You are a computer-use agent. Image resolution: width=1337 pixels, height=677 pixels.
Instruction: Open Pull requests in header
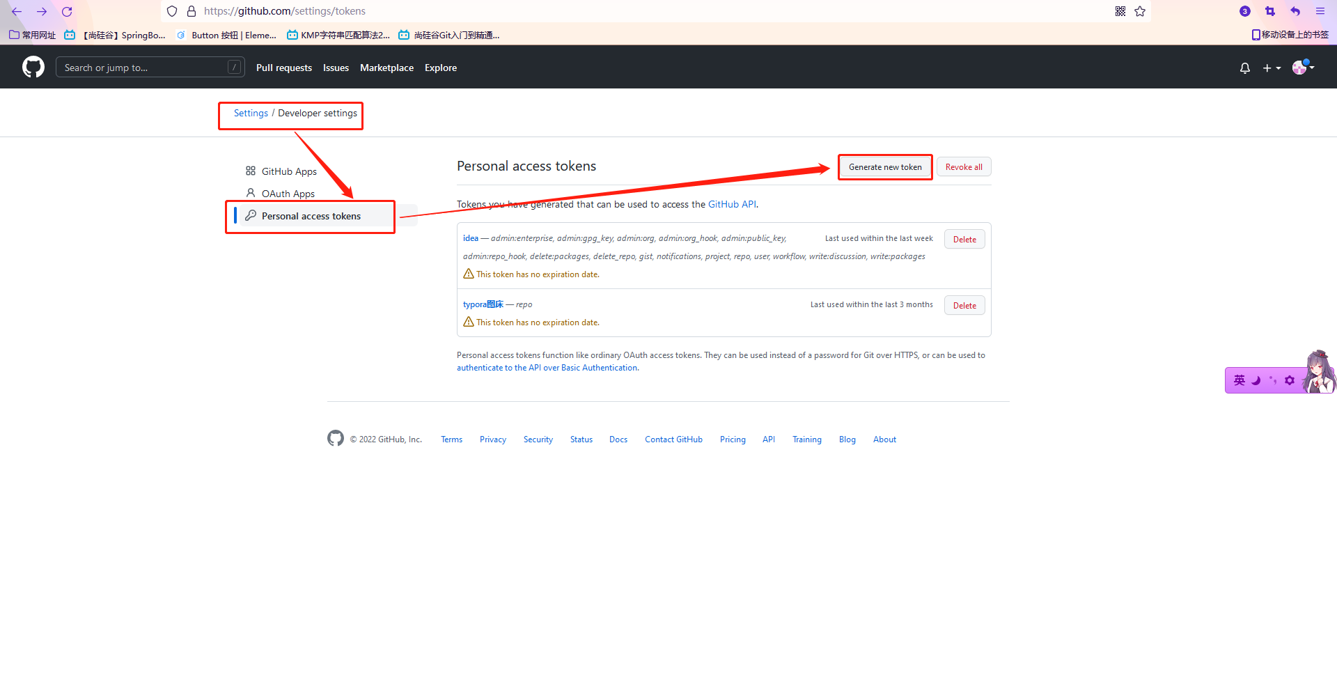click(x=284, y=68)
